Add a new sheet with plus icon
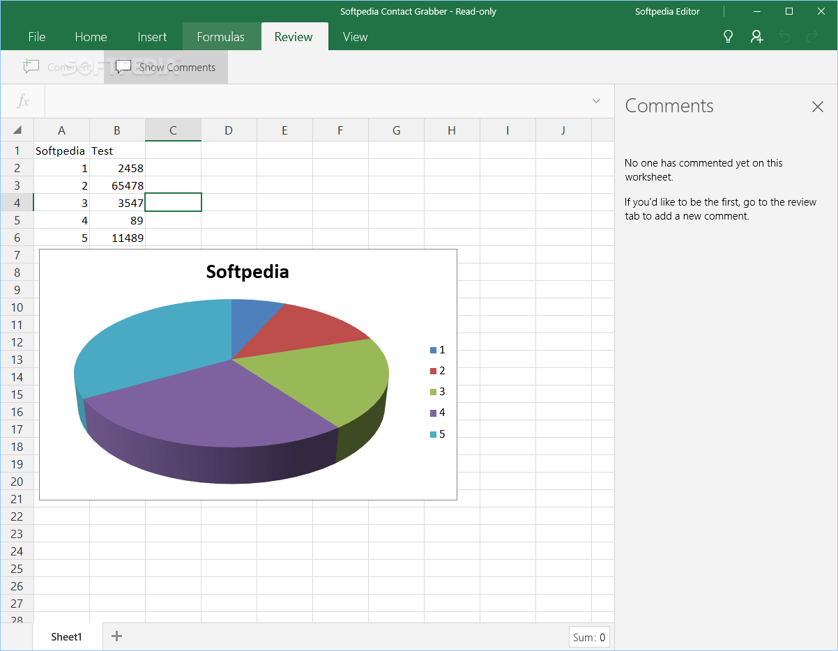The height and width of the screenshot is (651, 838). [117, 636]
